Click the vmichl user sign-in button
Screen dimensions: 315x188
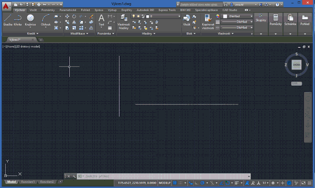(x=238, y=5)
